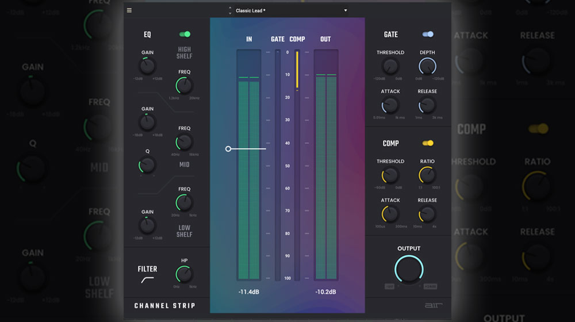Click the IN level meter

click(x=248, y=165)
